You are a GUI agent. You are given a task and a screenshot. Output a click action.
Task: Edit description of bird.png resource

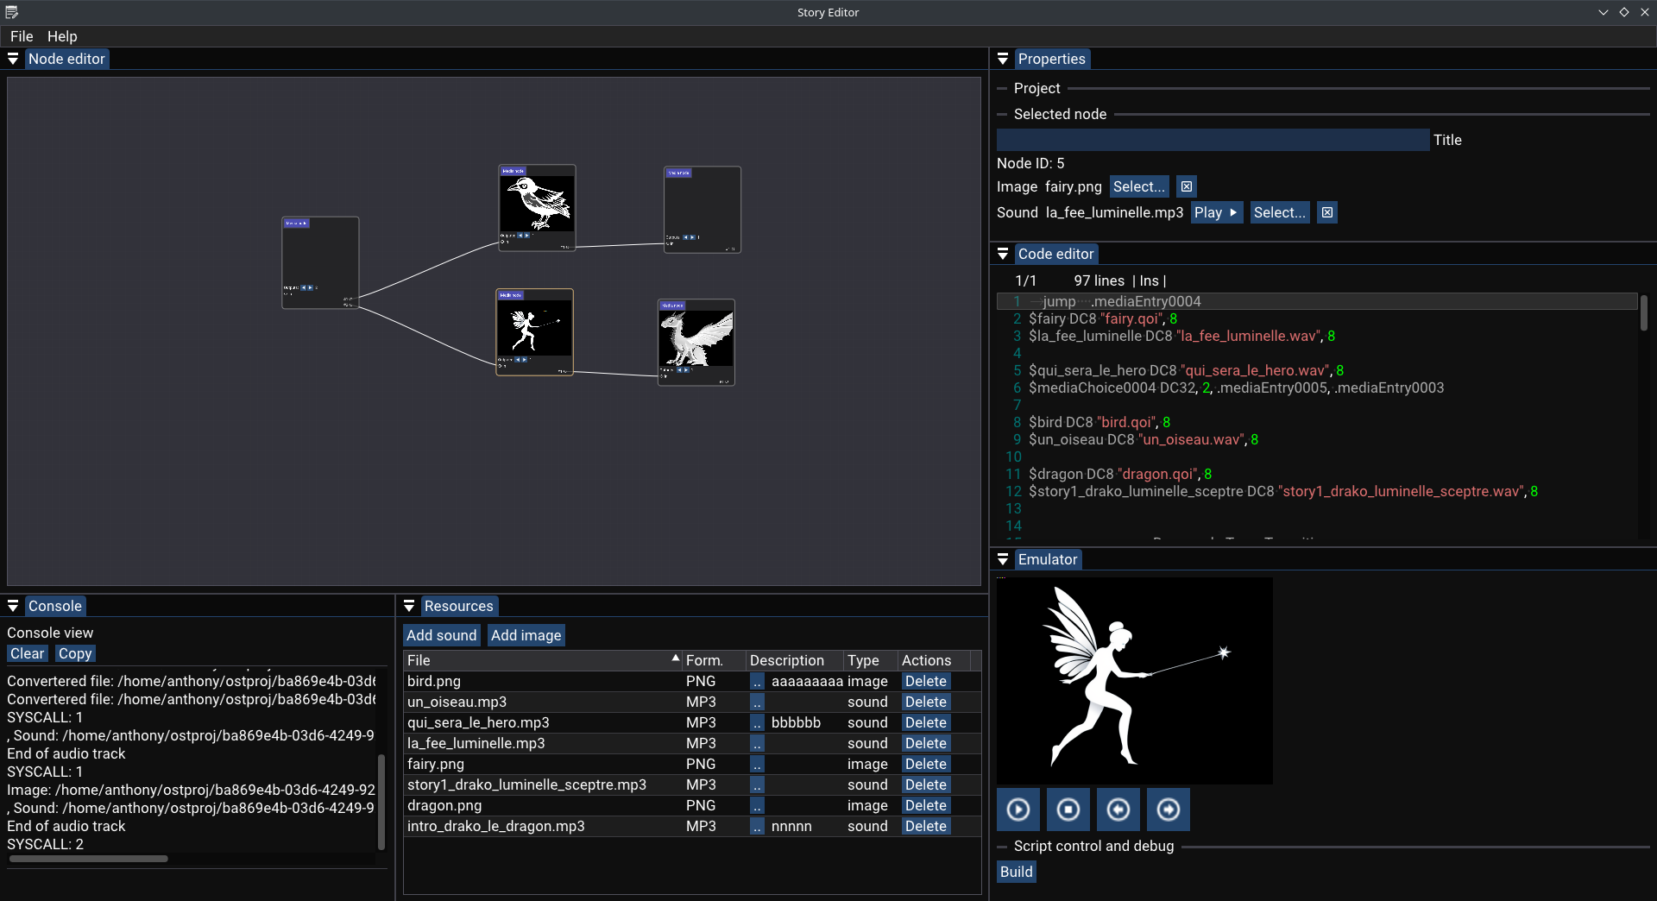(x=757, y=681)
